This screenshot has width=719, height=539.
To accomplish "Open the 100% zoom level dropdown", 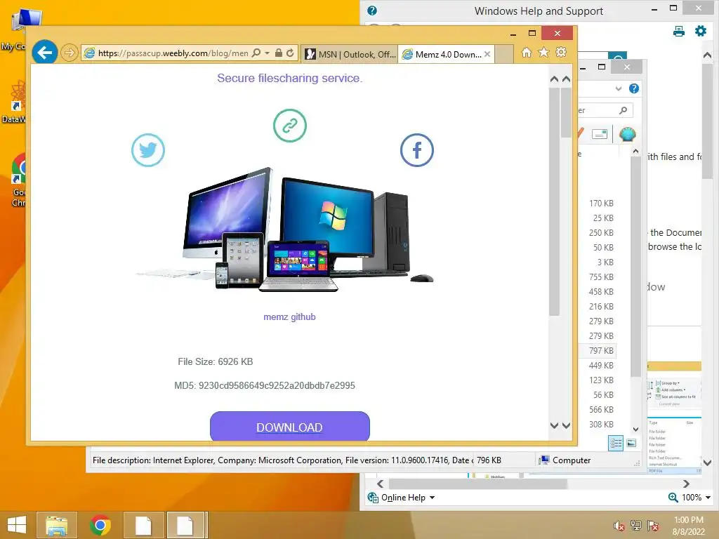I will [x=708, y=498].
